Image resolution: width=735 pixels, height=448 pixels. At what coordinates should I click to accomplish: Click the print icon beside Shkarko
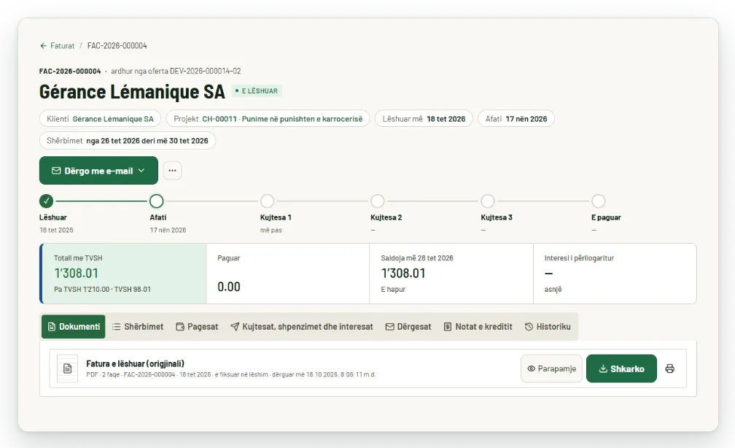[x=670, y=368]
